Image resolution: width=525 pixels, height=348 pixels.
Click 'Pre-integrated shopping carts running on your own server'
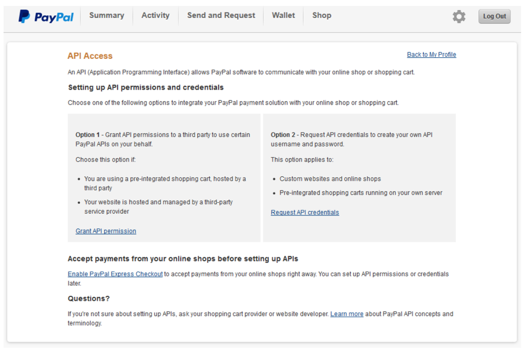[361, 193]
